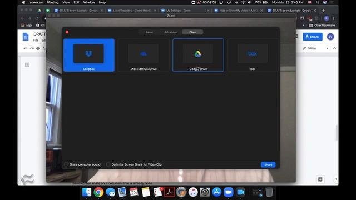Switch to the Advanced tab

pos(171,32)
